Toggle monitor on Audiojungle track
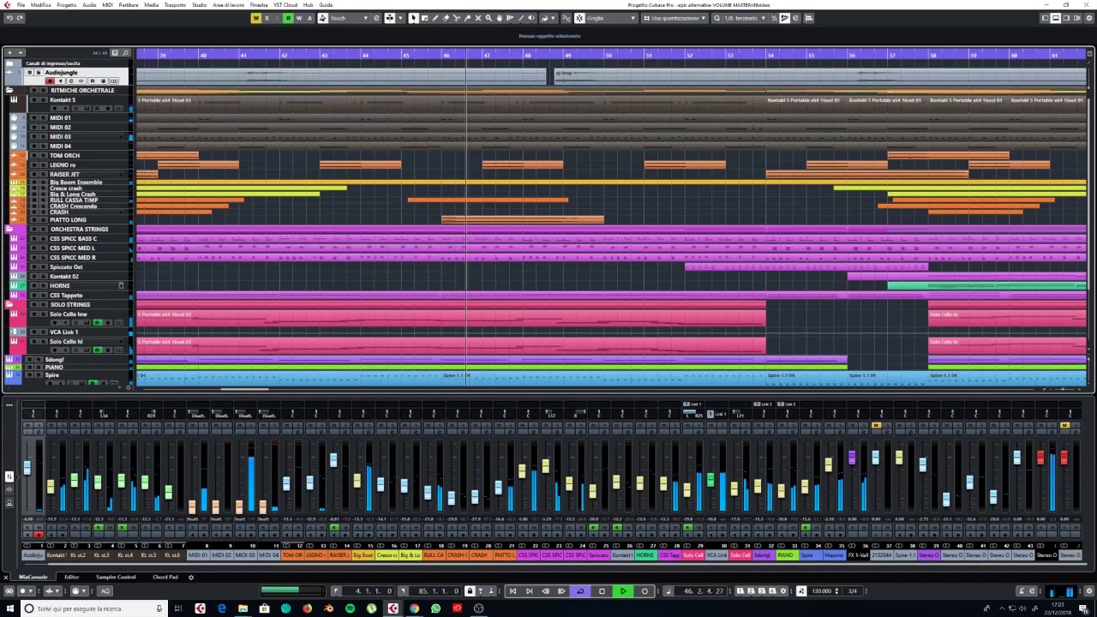 pos(61,81)
